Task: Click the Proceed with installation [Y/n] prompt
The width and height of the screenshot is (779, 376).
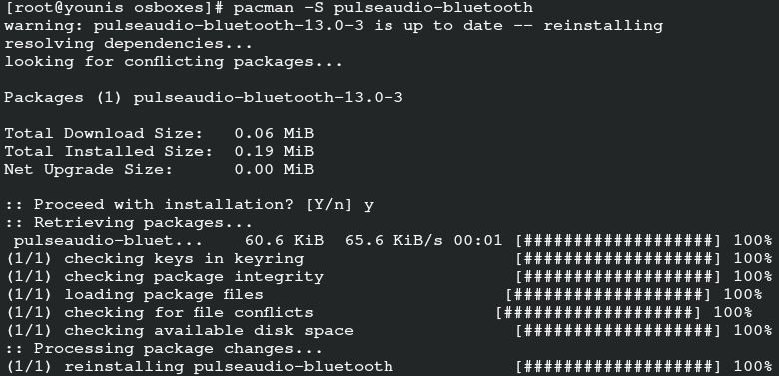Action: pos(189,204)
